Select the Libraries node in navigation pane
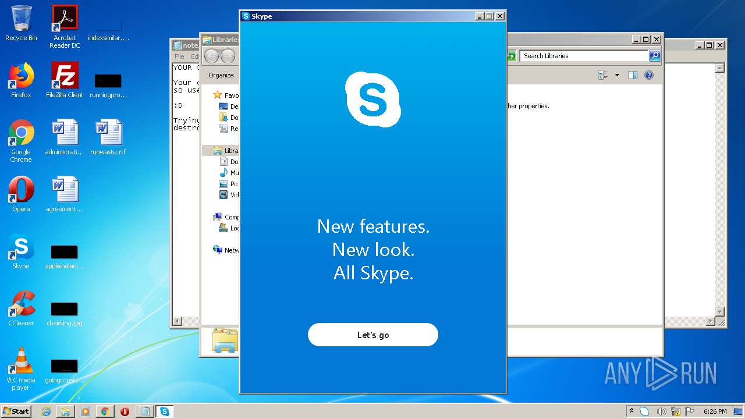 click(x=226, y=151)
